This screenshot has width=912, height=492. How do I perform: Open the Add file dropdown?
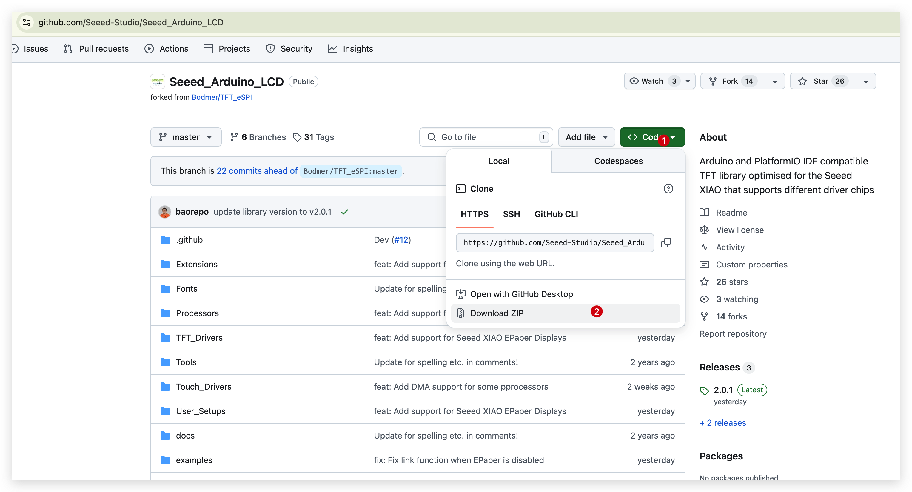[x=586, y=137]
